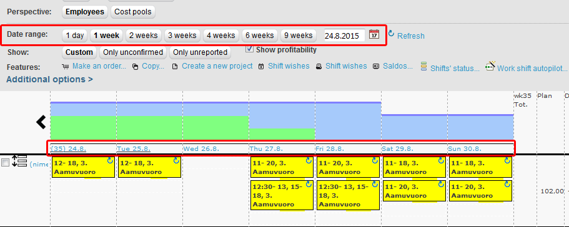Select 1 day date range

tap(75, 36)
